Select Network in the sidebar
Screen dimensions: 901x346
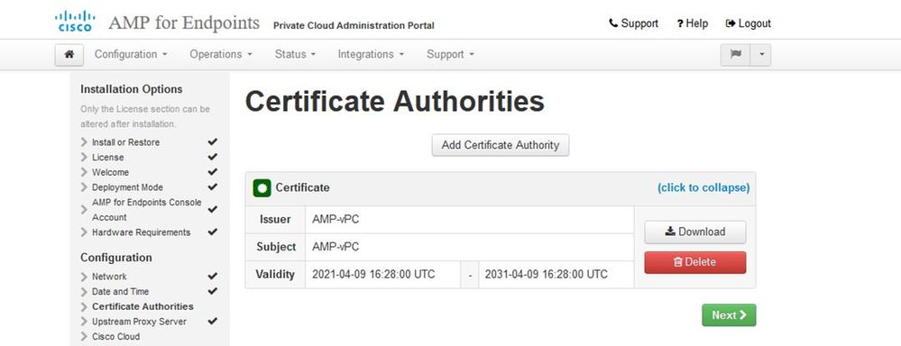109,277
